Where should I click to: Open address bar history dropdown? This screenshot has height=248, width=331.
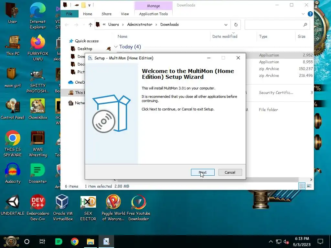(226, 25)
